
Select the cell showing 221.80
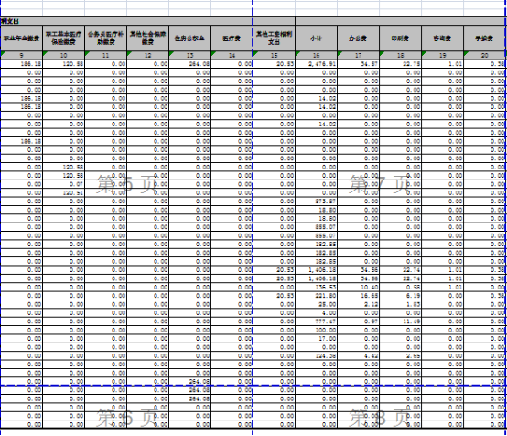click(317, 296)
